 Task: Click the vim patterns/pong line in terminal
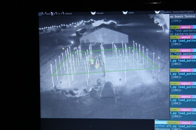coord(183,34)
